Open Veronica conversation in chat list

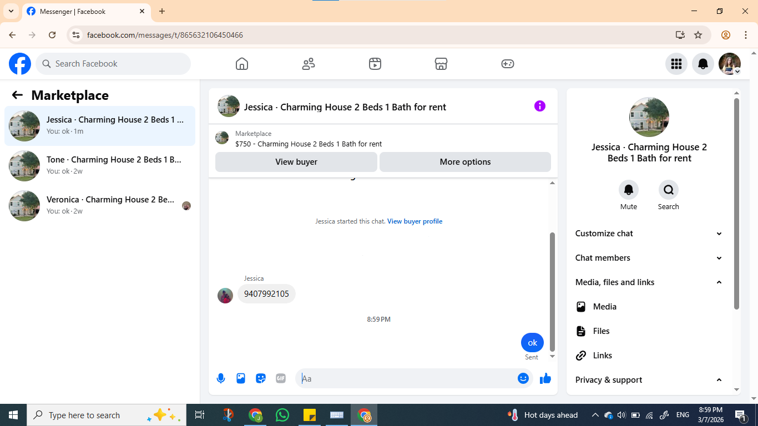click(100, 206)
